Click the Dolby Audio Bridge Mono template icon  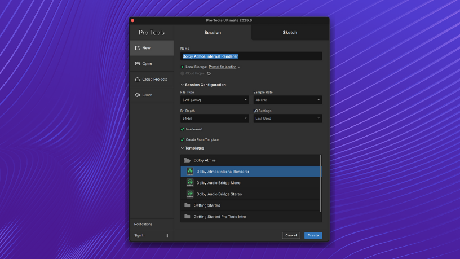pos(190,183)
